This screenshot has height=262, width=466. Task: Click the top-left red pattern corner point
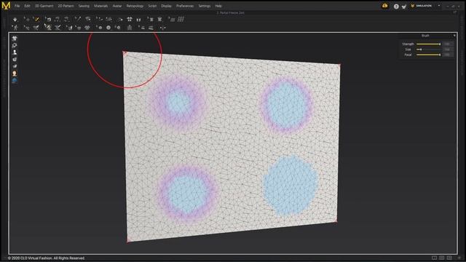[125, 53]
